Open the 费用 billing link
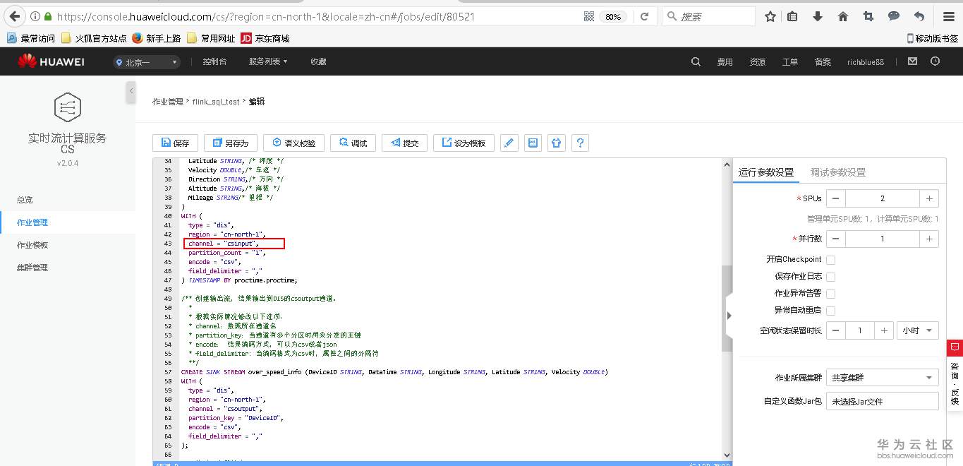 click(725, 62)
